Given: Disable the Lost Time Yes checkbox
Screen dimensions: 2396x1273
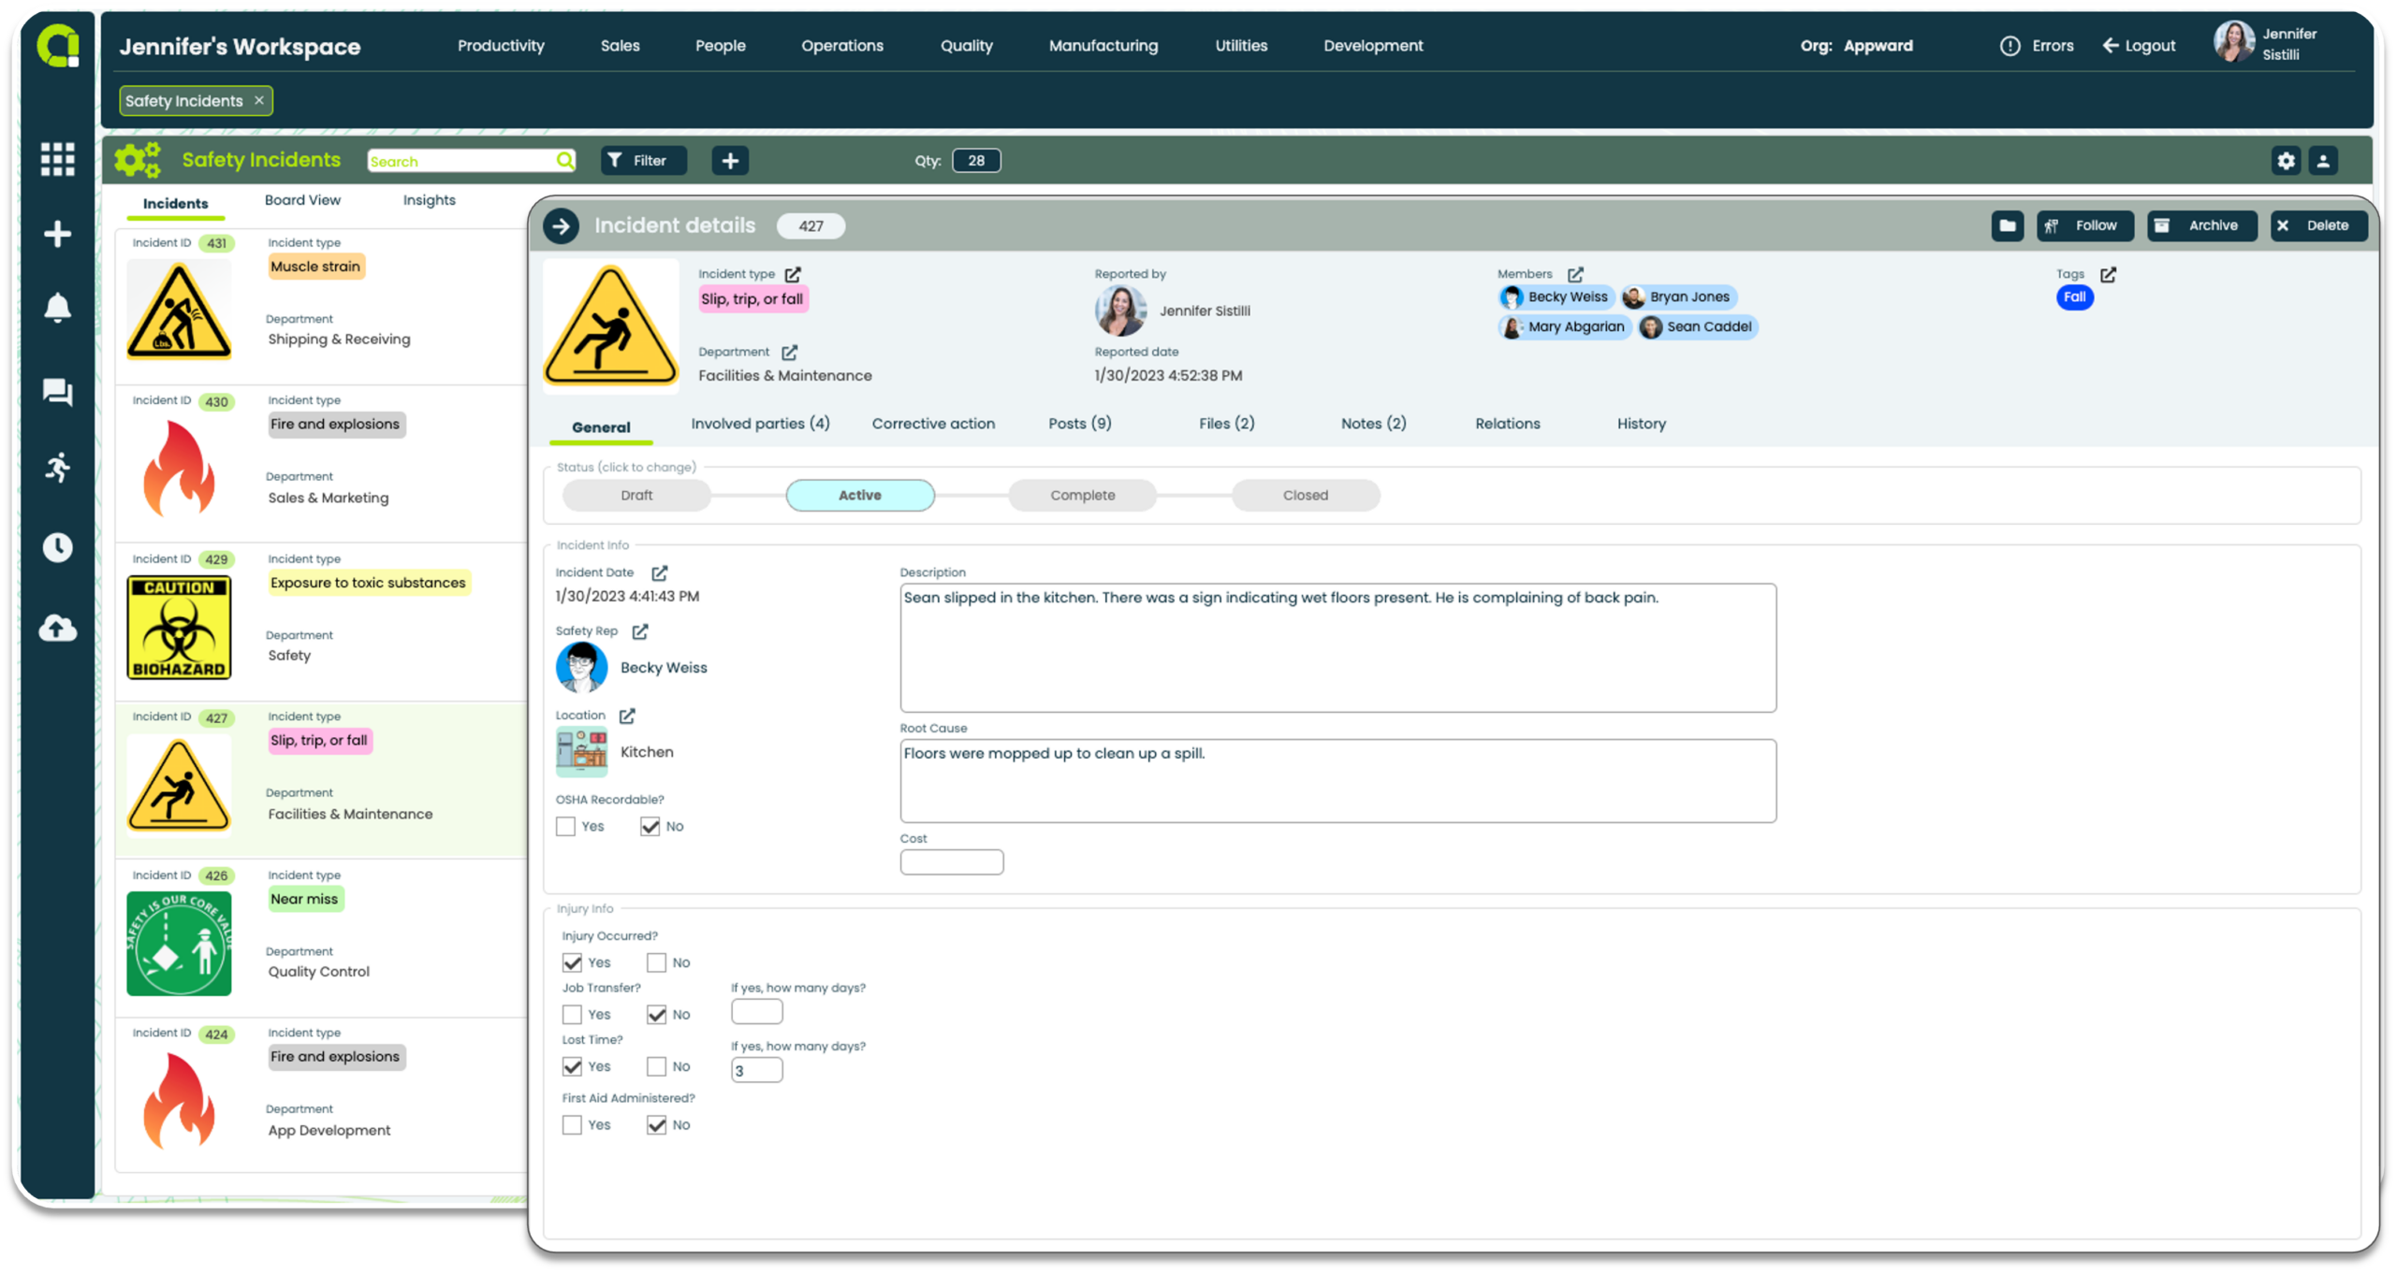Looking at the screenshot, I should click(572, 1065).
